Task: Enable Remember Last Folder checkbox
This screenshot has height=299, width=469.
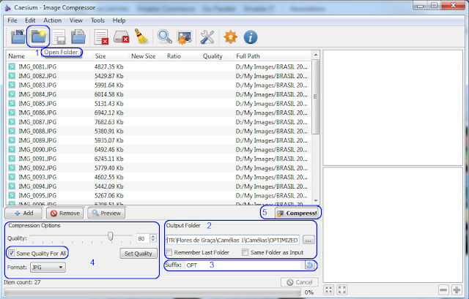Action: tap(169, 252)
